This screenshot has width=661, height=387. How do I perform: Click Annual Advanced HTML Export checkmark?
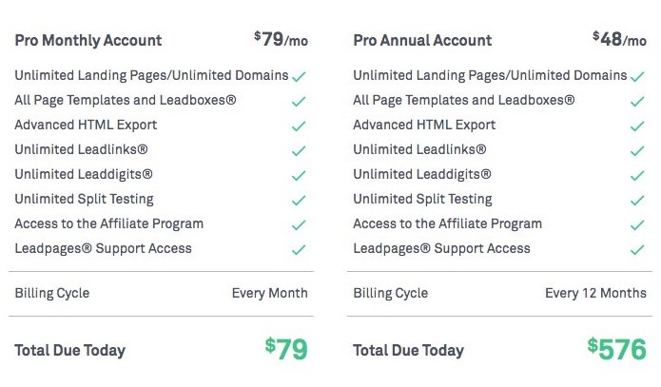[637, 126]
